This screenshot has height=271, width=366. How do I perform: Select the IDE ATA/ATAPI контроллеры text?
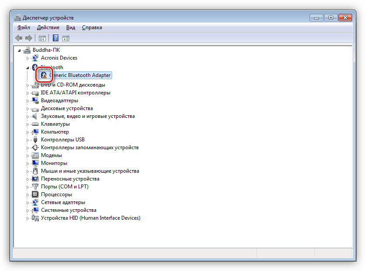pos(75,93)
